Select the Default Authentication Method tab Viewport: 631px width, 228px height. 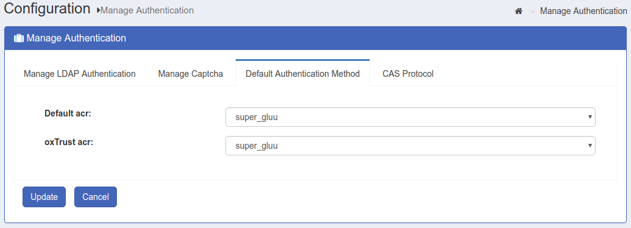(x=303, y=74)
